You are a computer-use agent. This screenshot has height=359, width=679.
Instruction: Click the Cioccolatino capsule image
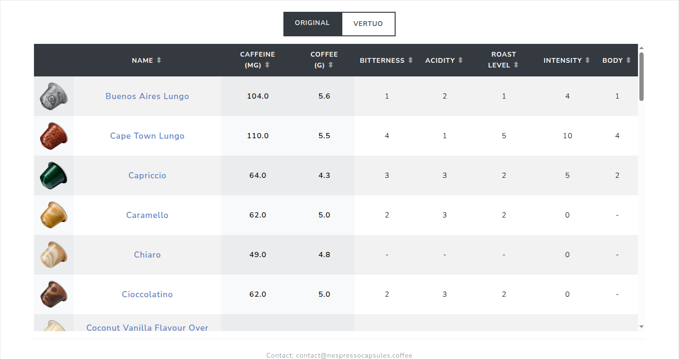tap(54, 294)
